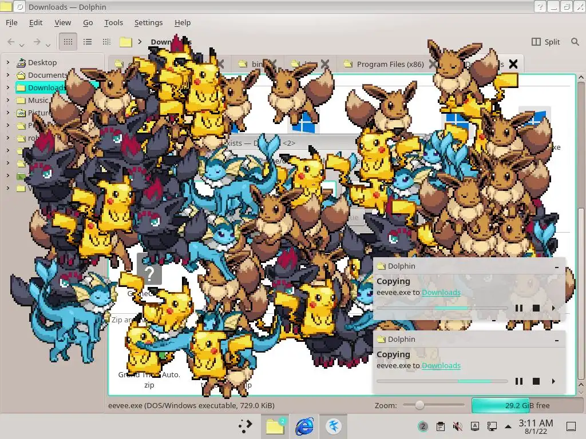Open the clipboard tray icon
Screen dimensions: 586x439
pos(441,426)
